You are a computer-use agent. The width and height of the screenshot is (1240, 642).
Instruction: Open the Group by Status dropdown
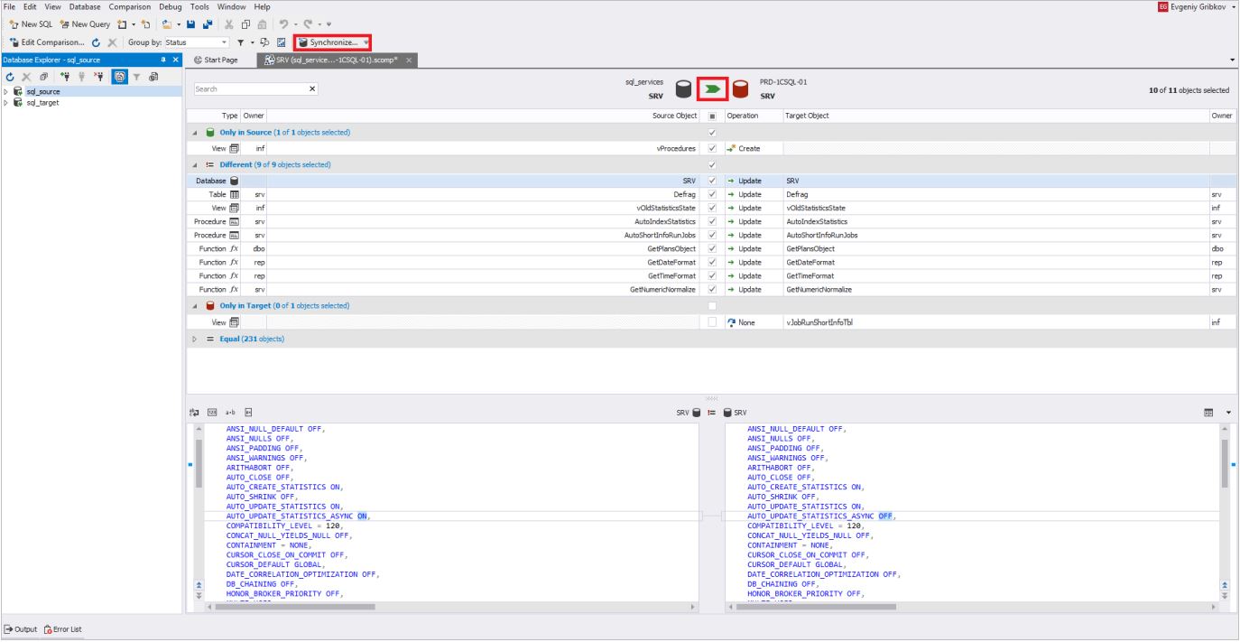pos(224,42)
